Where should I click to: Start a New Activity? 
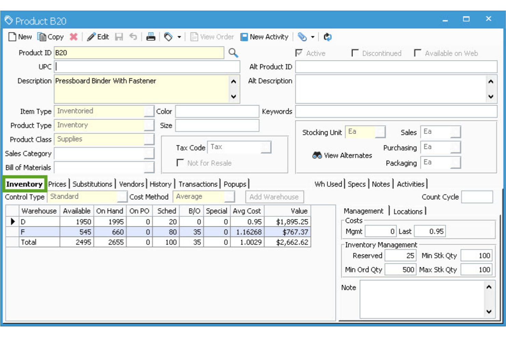pos(265,37)
